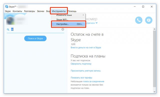Clear the search field with X icon
This screenshot has width=160, height=97.
coord(63,29)
